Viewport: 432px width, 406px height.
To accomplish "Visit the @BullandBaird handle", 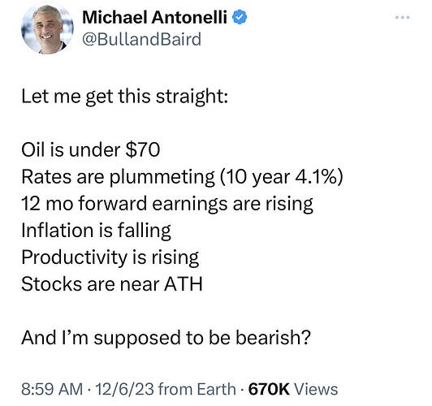I will [x=141, y=40].
